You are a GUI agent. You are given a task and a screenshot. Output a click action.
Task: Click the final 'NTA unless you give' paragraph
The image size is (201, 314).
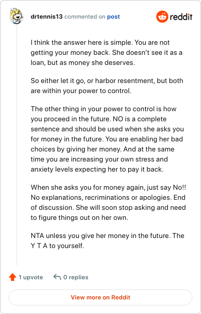click(108, 241)
